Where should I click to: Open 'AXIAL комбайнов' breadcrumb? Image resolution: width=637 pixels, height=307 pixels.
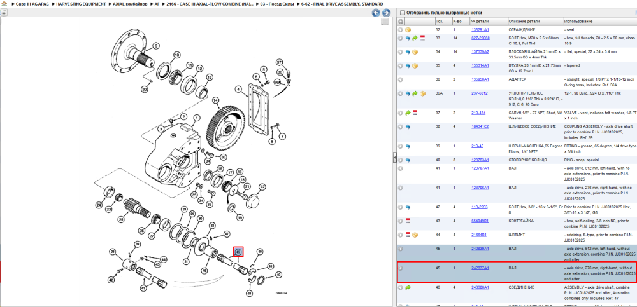click(x=130, y=4)
